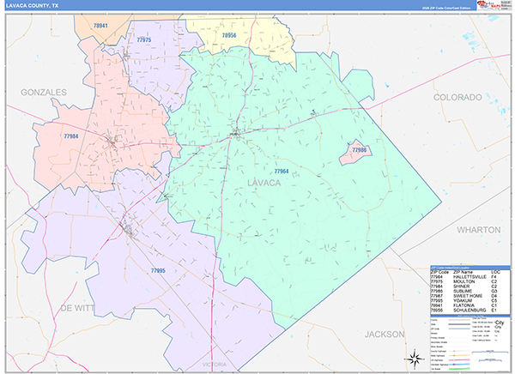Click the US Highways pink legend line
Image resolution: width=515 pixels, height=374 pixels.
tap(459, 360)
